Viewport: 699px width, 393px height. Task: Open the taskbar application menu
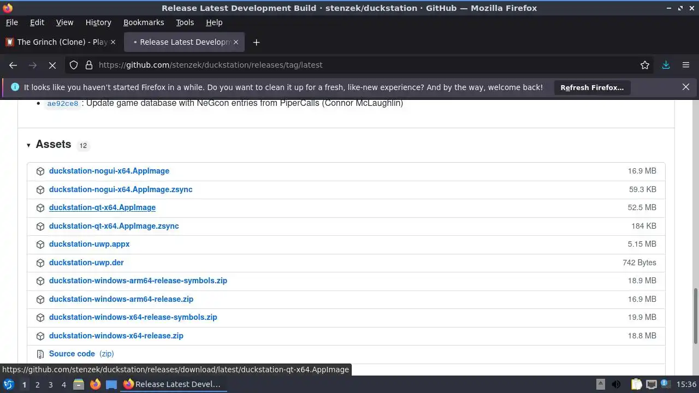[9, 384]
